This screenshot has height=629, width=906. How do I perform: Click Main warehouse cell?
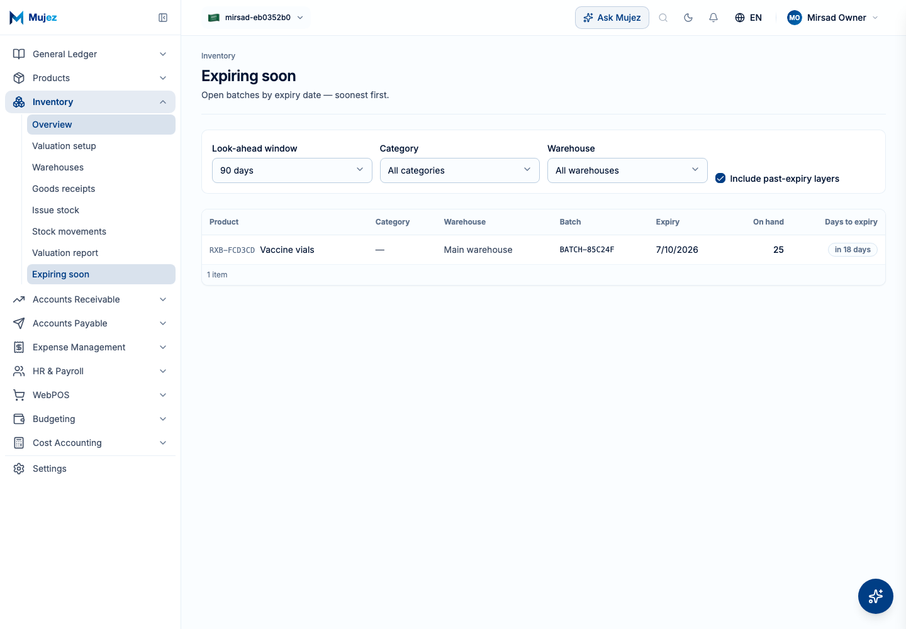pos(478,250)
